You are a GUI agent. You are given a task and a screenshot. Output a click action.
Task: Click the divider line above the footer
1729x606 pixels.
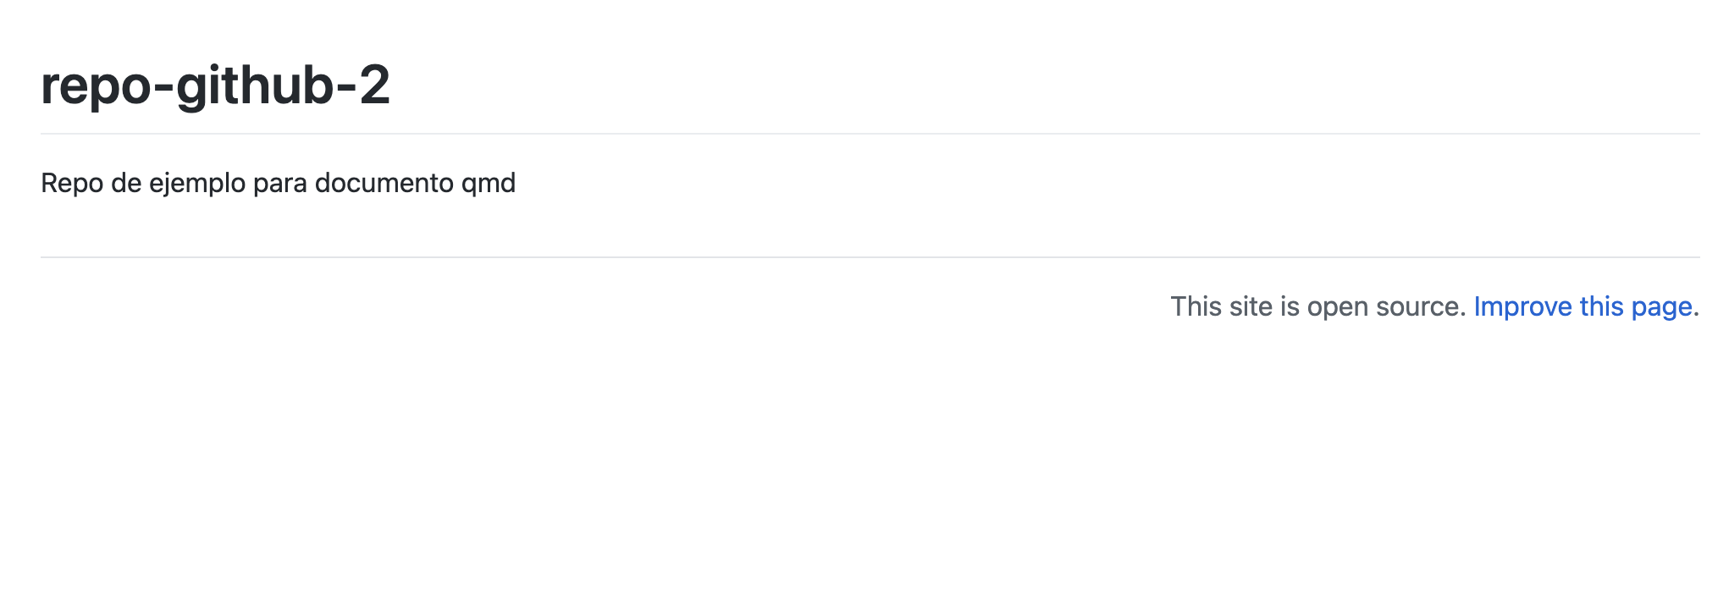pyautogui.click(x=870, y=257)
